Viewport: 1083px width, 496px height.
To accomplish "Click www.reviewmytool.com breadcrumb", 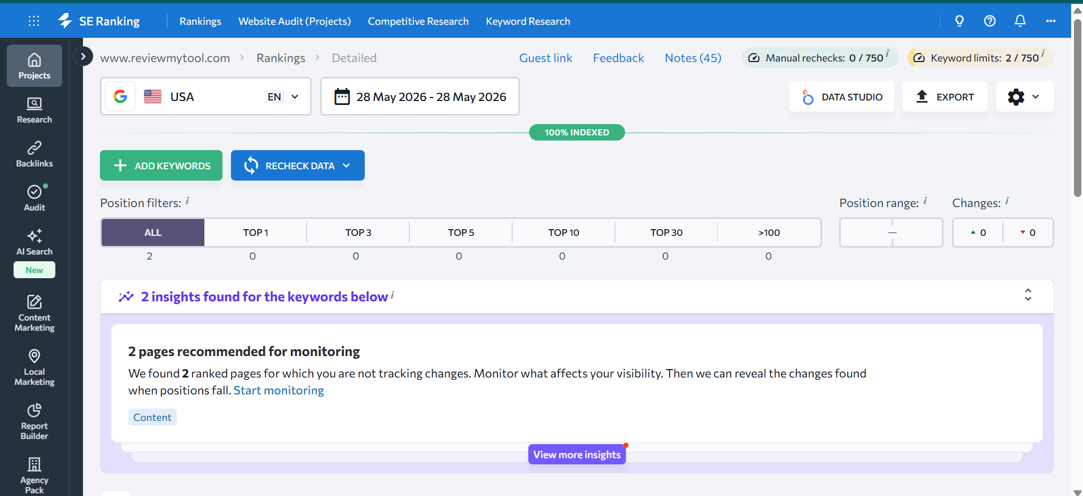I will [x=165, y=58].
